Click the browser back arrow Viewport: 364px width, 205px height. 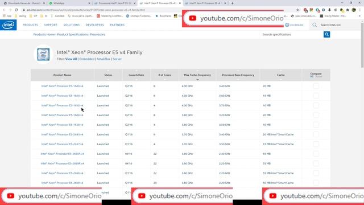pos(4,10)
